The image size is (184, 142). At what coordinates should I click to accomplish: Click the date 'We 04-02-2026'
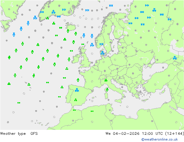[122, 133]
